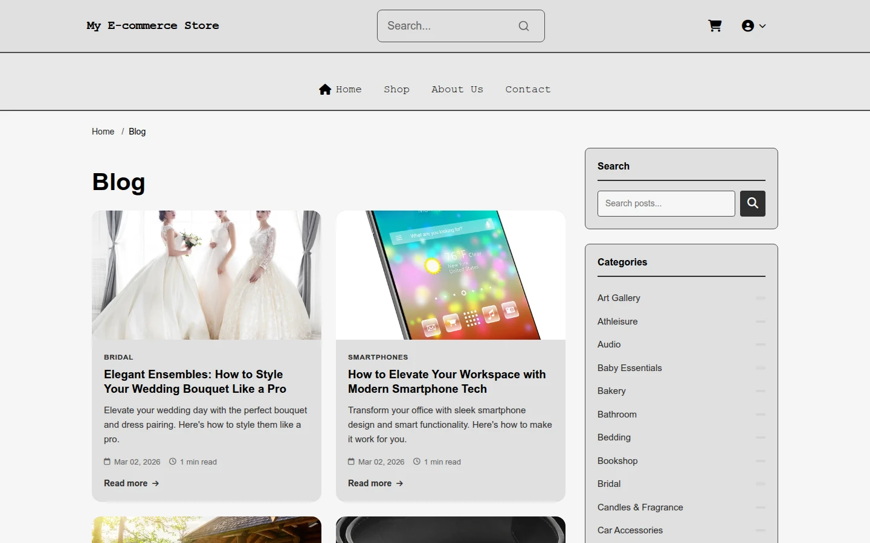The image size is (870, 543).
Task: Open the user account menu
Action: 753,26
